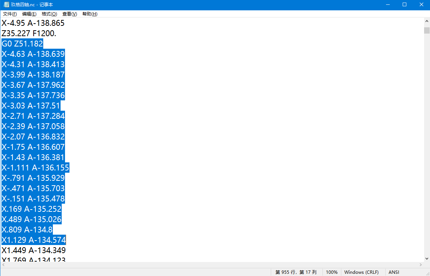Click the Windows (CRLF) status entry

[361, 272]
